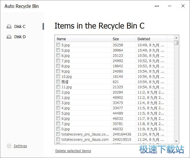Select the 9.jpg checkbox
Screen dimensions: 190x158
tap(58, 71)
